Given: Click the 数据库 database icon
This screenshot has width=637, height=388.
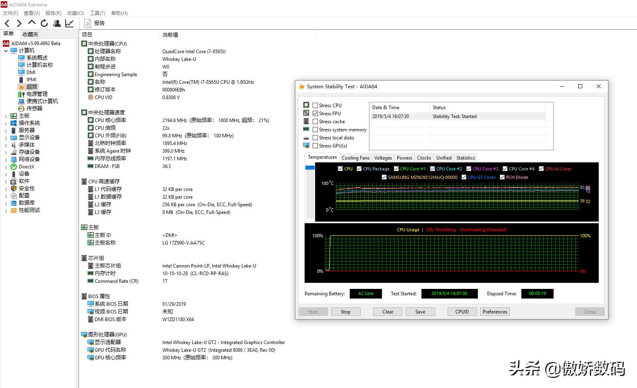Looking at the screenshot, I should 14,203.
